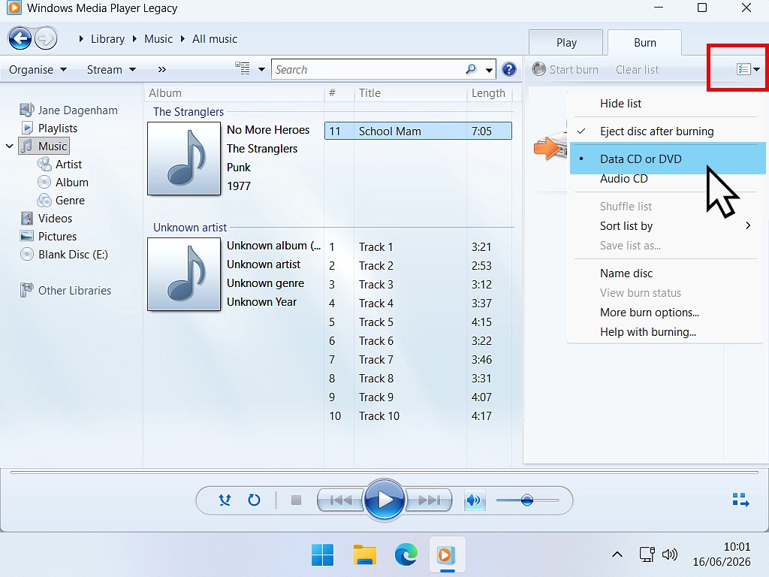Toggle shuffle in playback controls
The width and height of the screenshot is (769, 577).
pyautogui.click(x=225, y=500)
